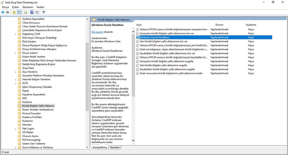Viewport: 288px width, 155px height.
Task: Click the Up one level folder icon
Action: [14, 12]
